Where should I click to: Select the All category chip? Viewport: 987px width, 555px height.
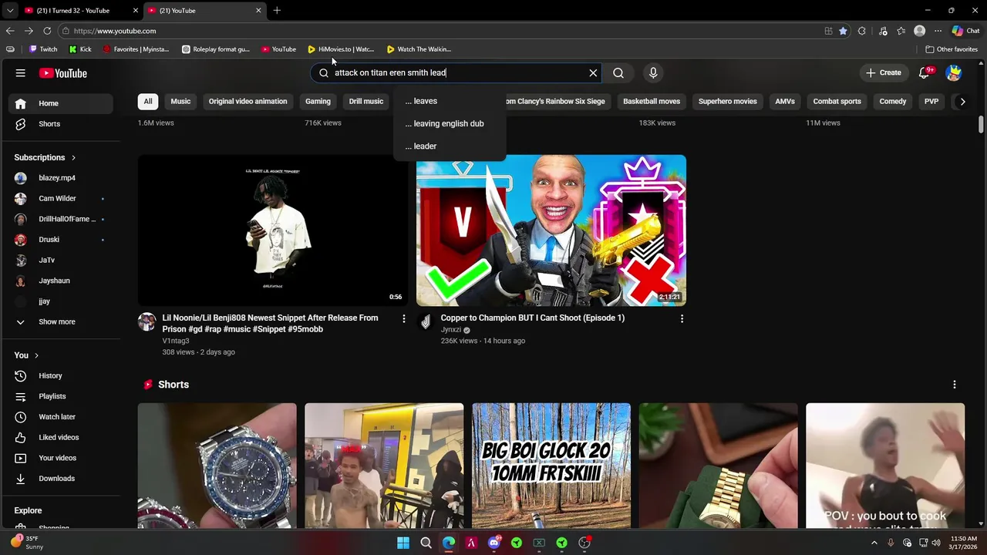point(148,101)
